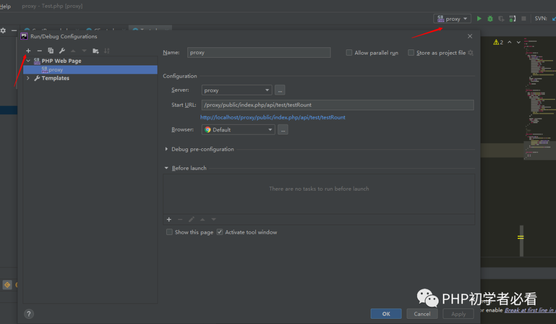Click the editor vertical scrollbar thumb

click(x=521, y=241)
